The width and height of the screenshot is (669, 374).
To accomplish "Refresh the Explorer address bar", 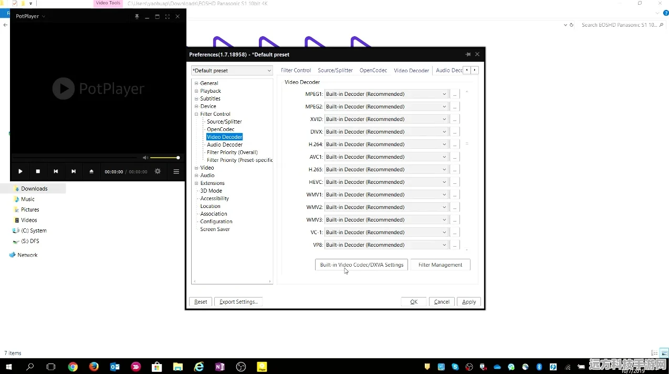I will click(572, 25).
